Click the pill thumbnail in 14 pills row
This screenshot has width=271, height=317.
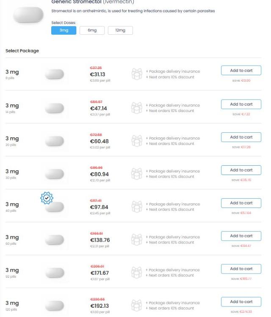[x=55, y=107]
